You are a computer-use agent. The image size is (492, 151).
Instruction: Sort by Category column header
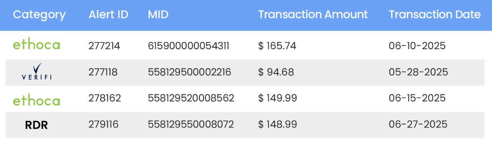pyautogui.click(x=39, y=15)
